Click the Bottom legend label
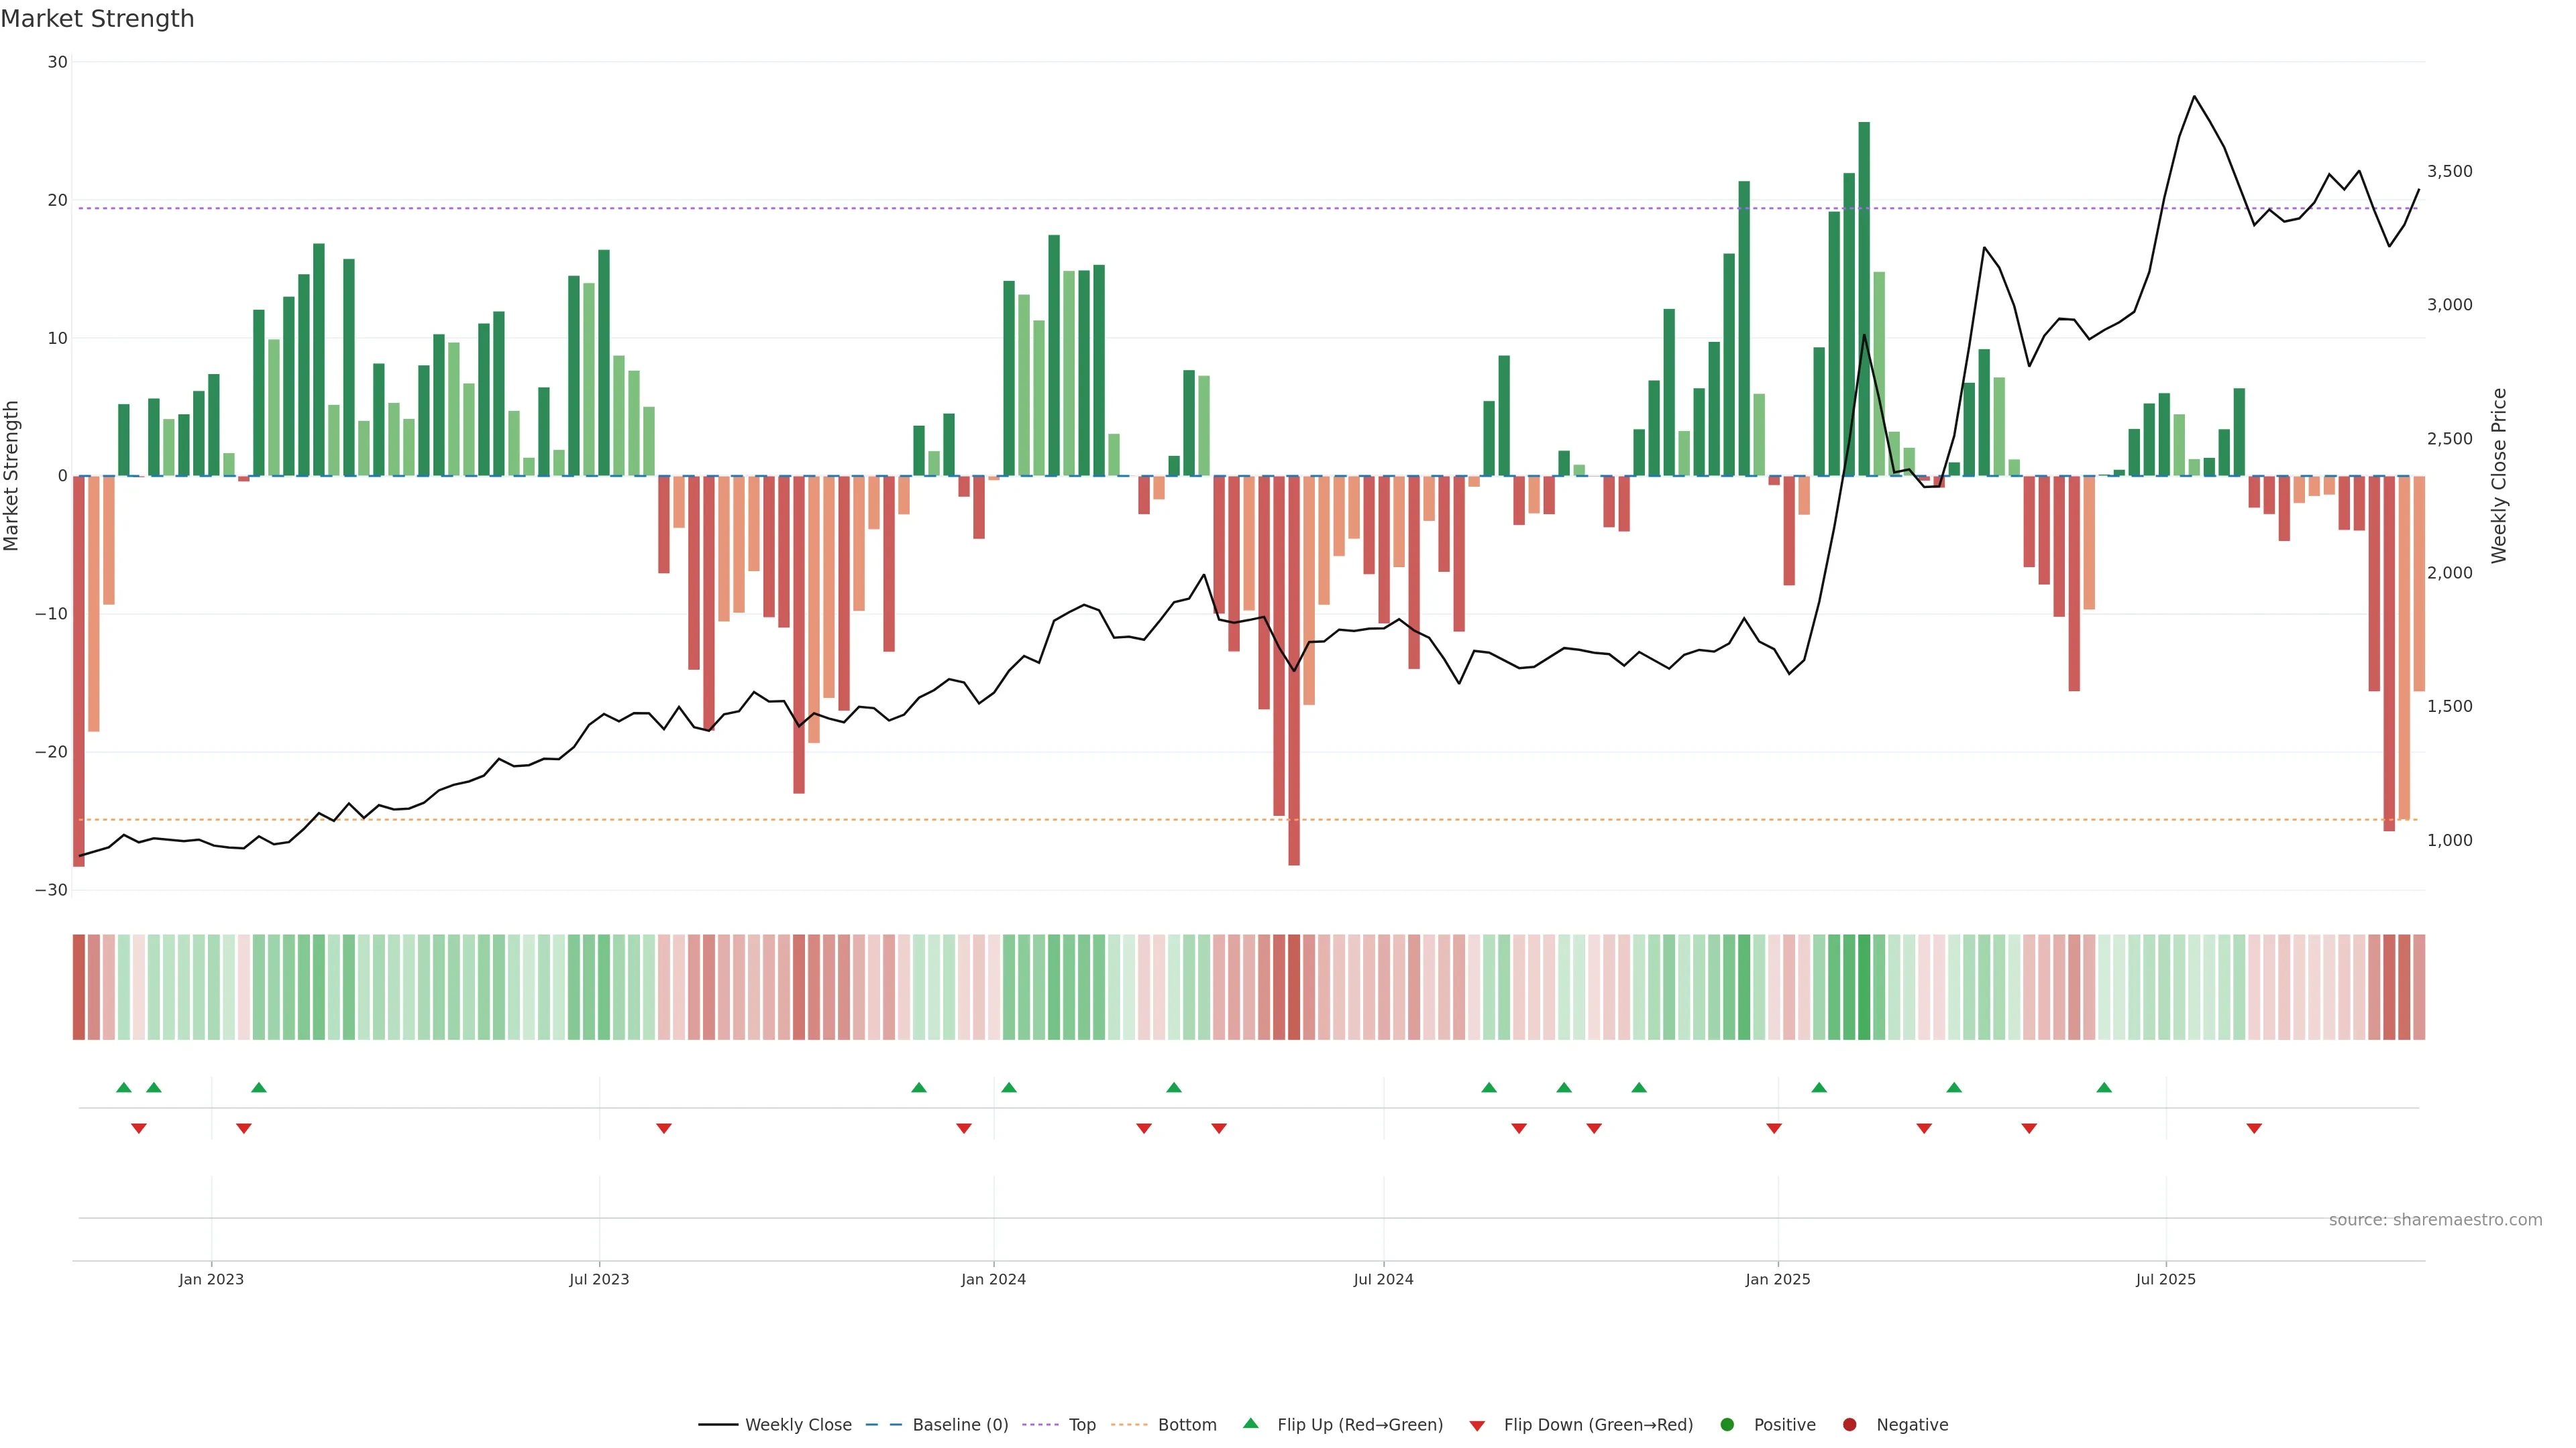The height and width of the screenshot is (1448, 2576). (1187, 1424)
